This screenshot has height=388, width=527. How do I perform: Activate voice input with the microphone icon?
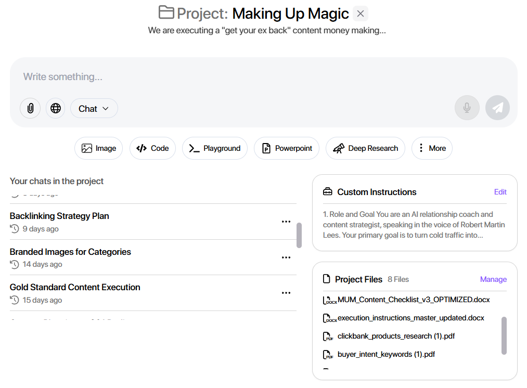pyautogui.click(x=467, y=108)
